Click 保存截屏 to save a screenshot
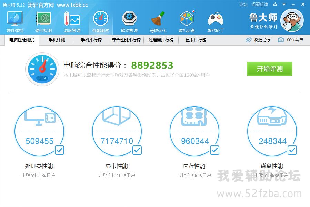310x207 pixels. coord(291,40)
